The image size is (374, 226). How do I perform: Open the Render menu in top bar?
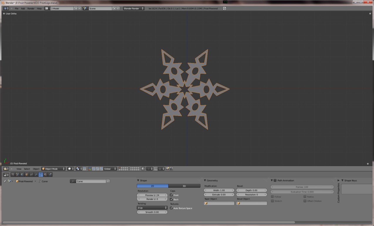[31, 9]
